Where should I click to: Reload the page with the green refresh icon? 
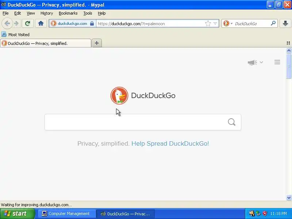(28, 23)
